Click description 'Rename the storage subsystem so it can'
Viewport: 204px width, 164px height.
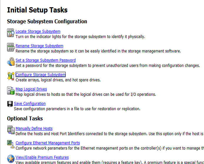pyautogui.click(x=50, y=51)
